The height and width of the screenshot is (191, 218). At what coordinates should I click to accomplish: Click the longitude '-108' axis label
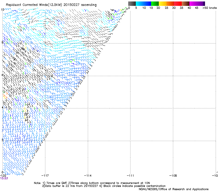click(x=173, y=176)
